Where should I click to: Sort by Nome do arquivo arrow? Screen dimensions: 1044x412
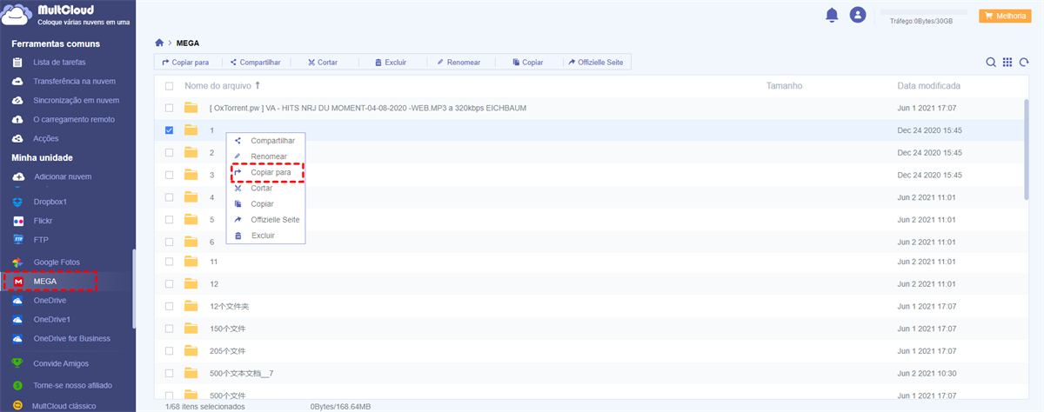[258, 86]
